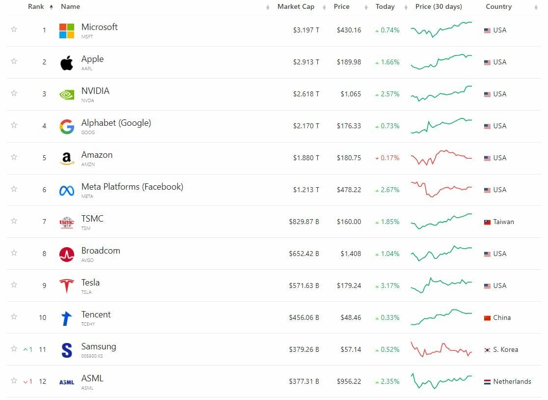Sort table by Market Cap column
Viewport: 548px width, 400px height.
point(296,7)
